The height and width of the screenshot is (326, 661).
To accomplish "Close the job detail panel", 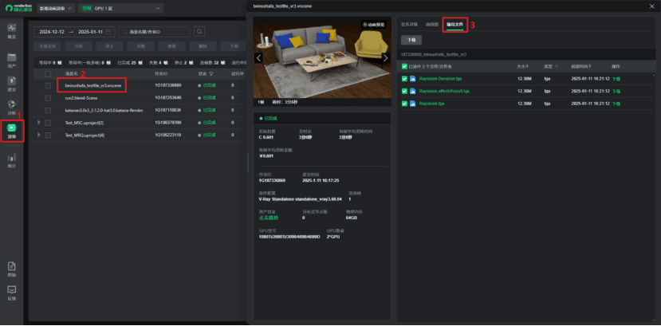I will [x=653, y=6].
